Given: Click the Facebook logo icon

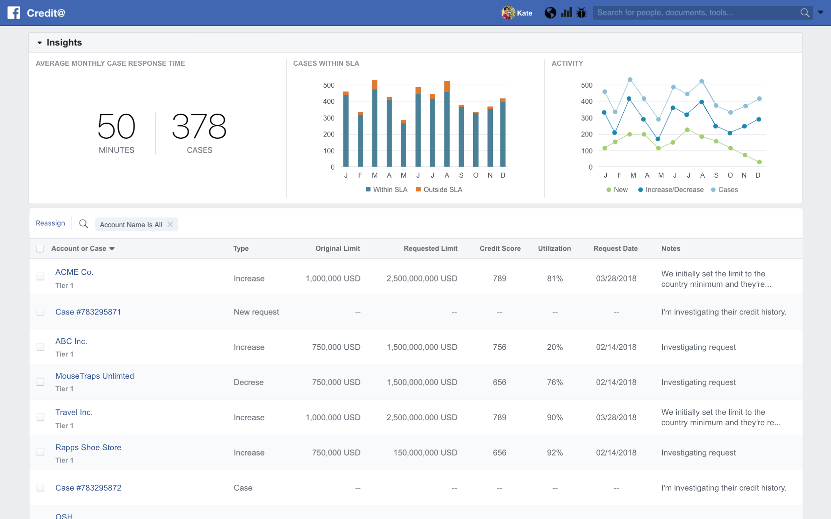Looking at the screenshot, I should pos(14,13).
